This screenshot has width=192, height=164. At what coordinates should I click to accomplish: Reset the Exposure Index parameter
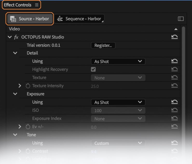[x=175, y=118]
